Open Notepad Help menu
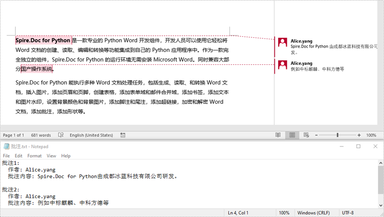384x217 pixels. (66, 156)
